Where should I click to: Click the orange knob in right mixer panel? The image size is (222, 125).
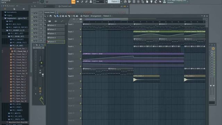pyautogui.click(x=213, y=49)
